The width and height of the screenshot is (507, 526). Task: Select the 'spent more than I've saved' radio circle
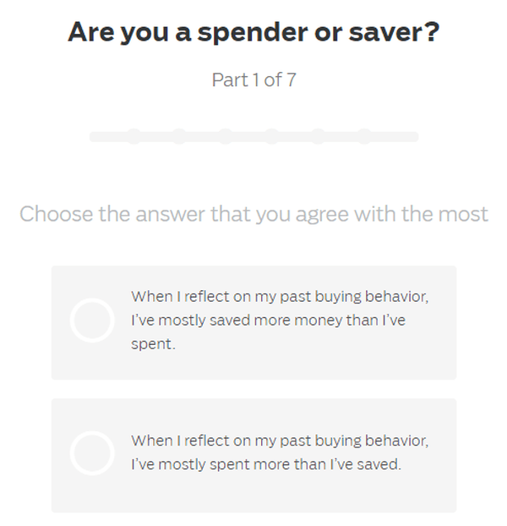(x=91, y=452)
